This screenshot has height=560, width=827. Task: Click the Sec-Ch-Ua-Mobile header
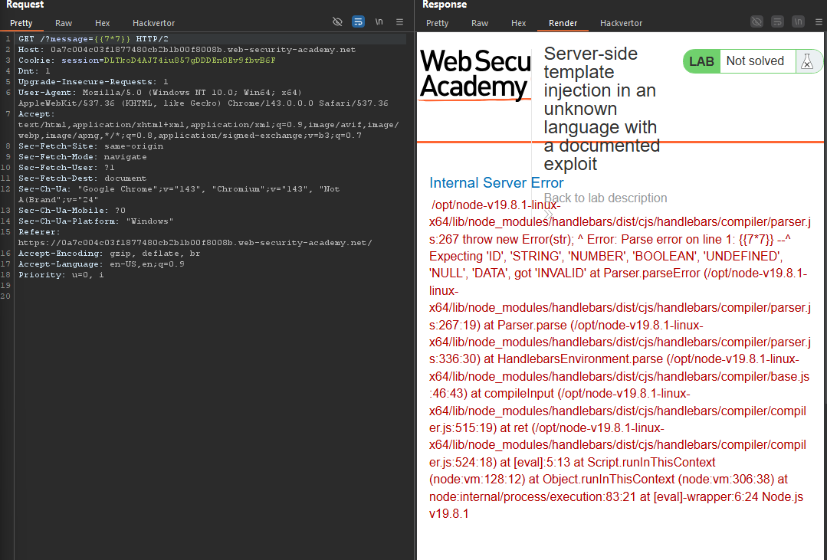point(72,211)
